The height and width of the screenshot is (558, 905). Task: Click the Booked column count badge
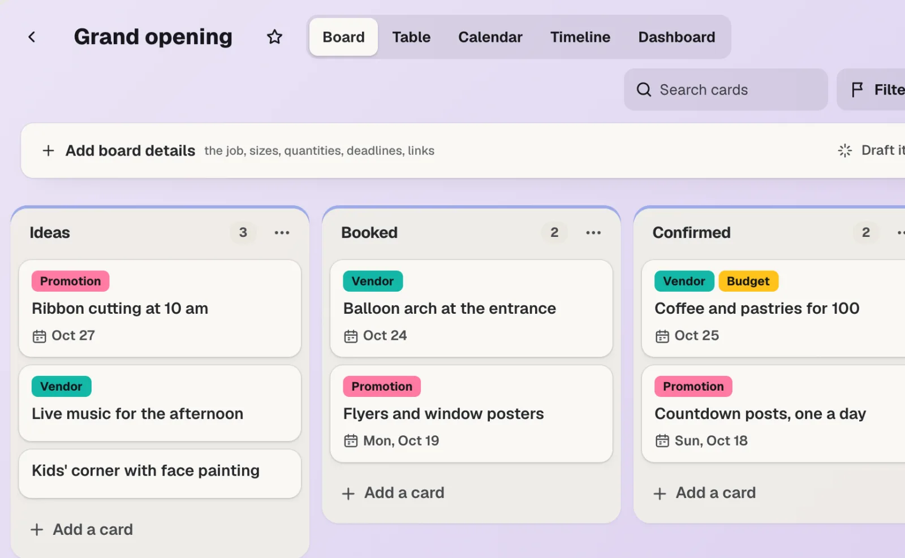pyautogui.click(x=554, y=232)
